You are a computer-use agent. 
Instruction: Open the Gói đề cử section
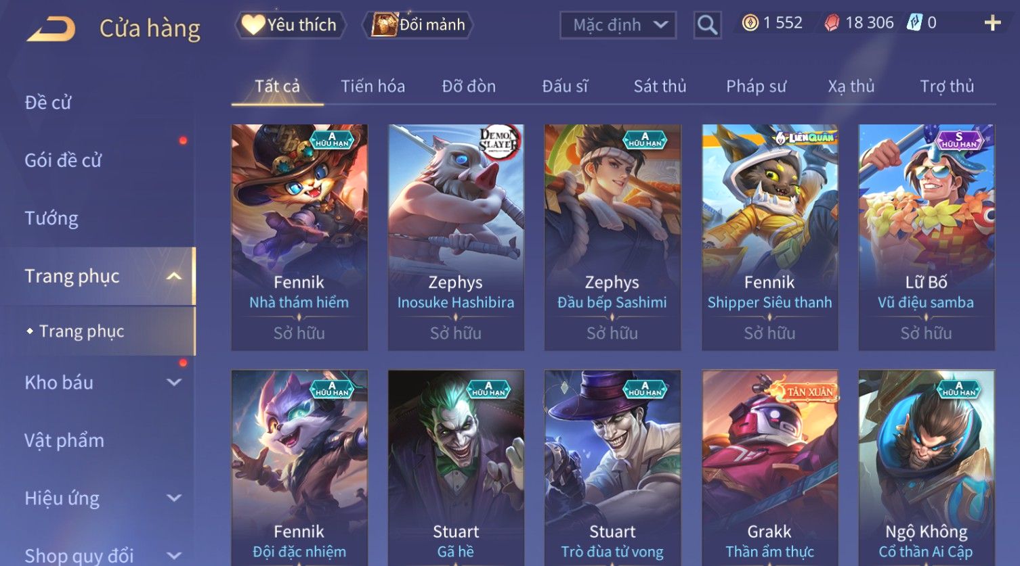pyautogui.click(x=63, y=161)
